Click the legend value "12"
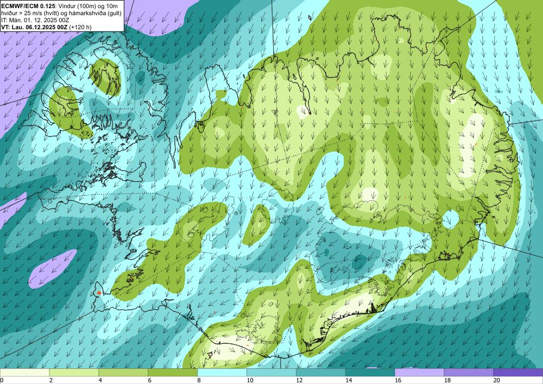543x384 pixels. click(x=299, y=381)
